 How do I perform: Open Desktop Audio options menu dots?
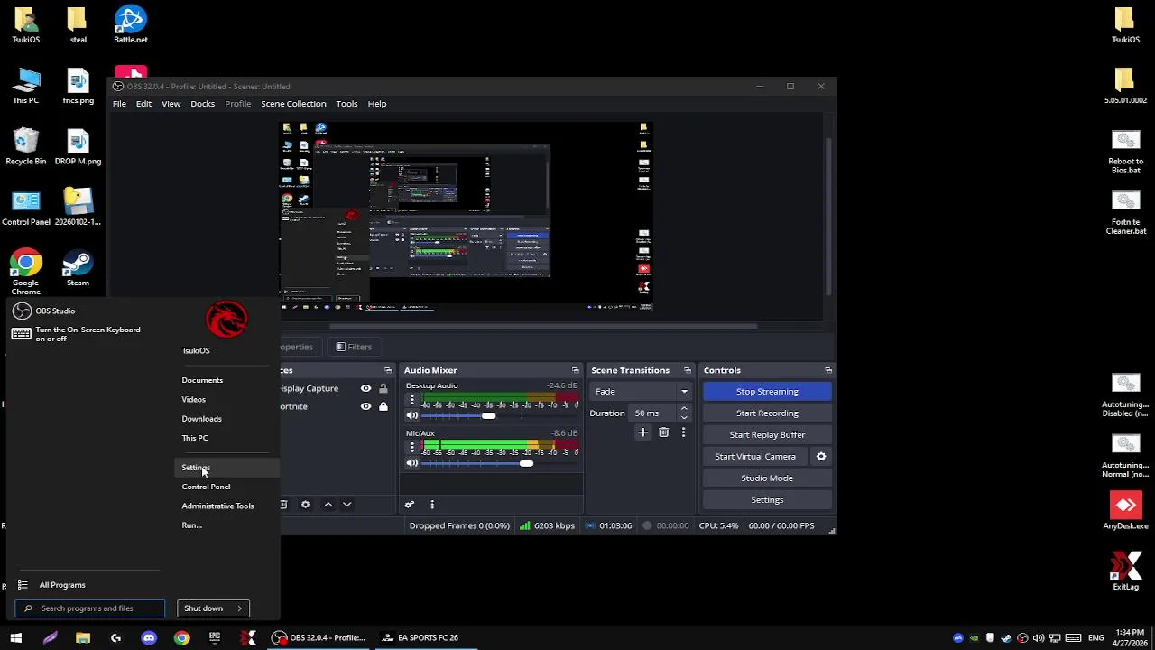[412, 399]
